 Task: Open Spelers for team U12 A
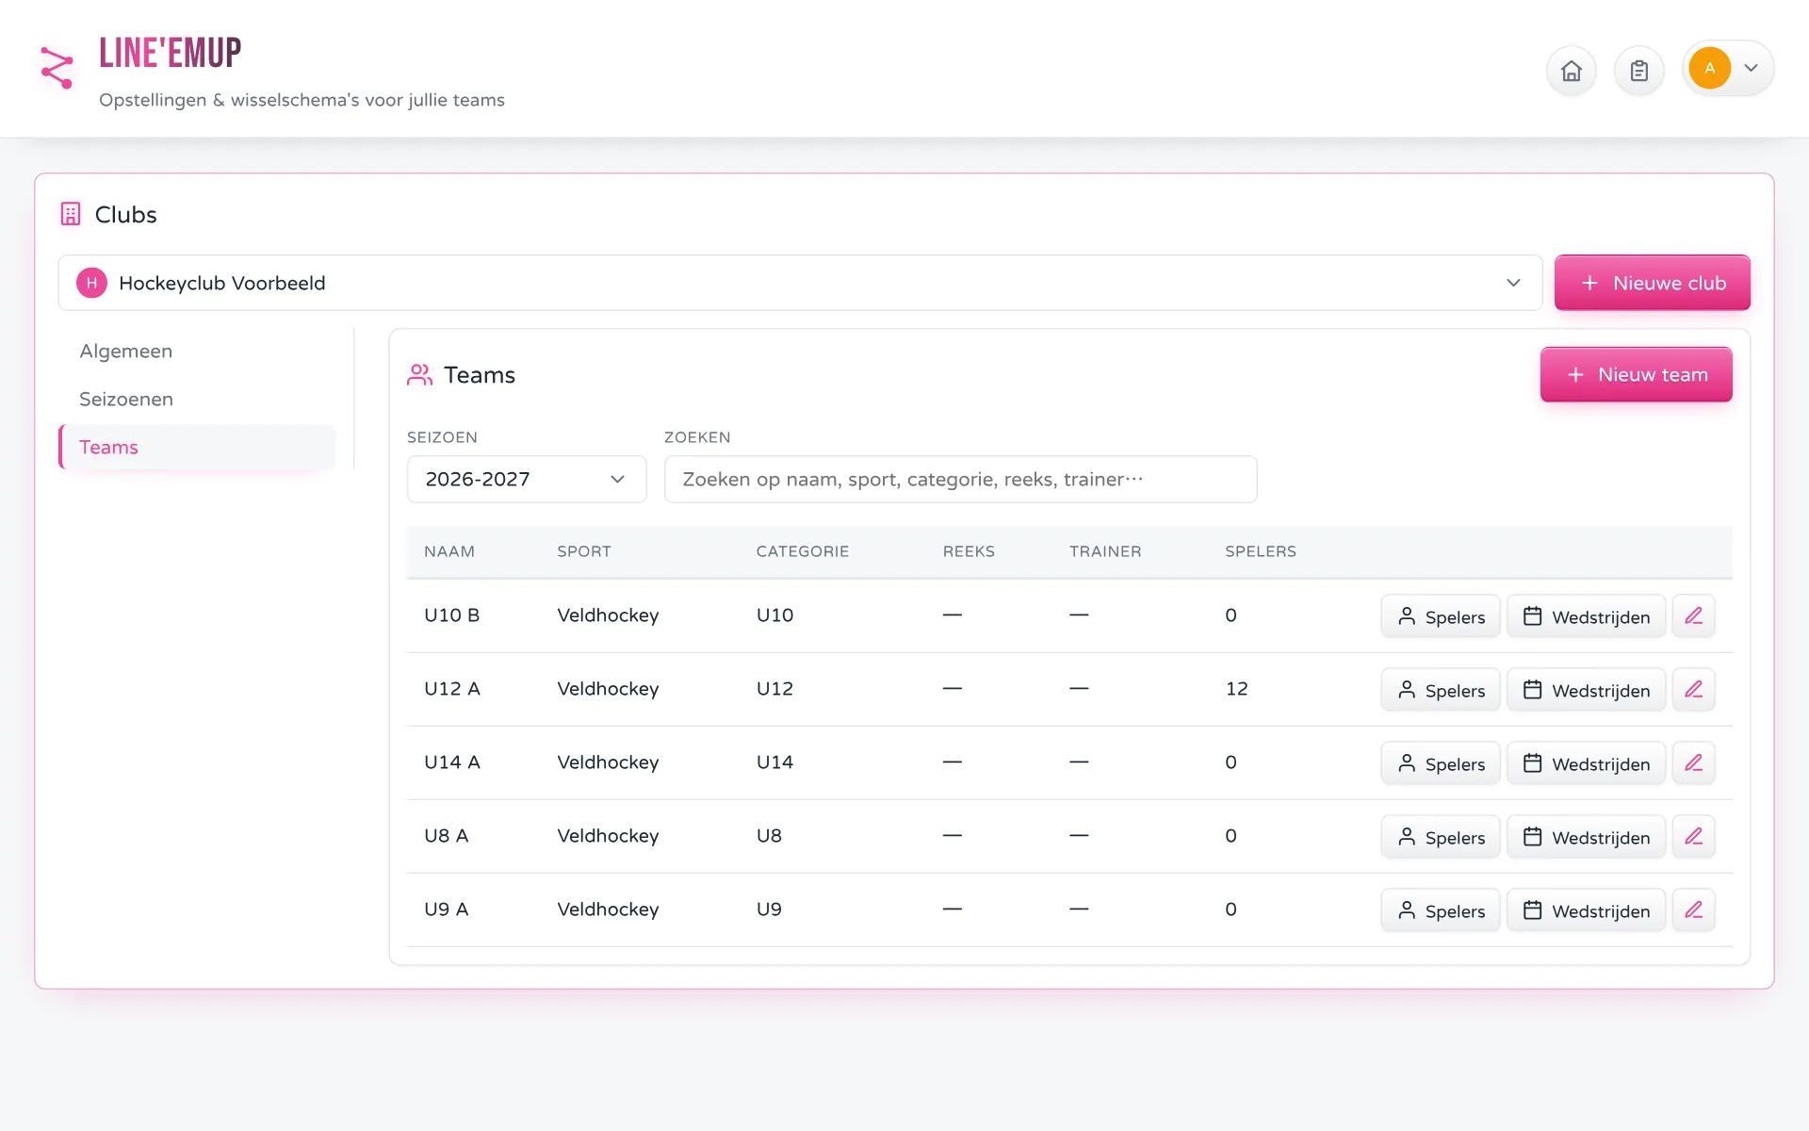1440,690
